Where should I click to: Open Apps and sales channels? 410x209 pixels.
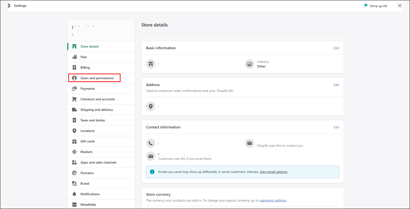click(x=101, y=162)
